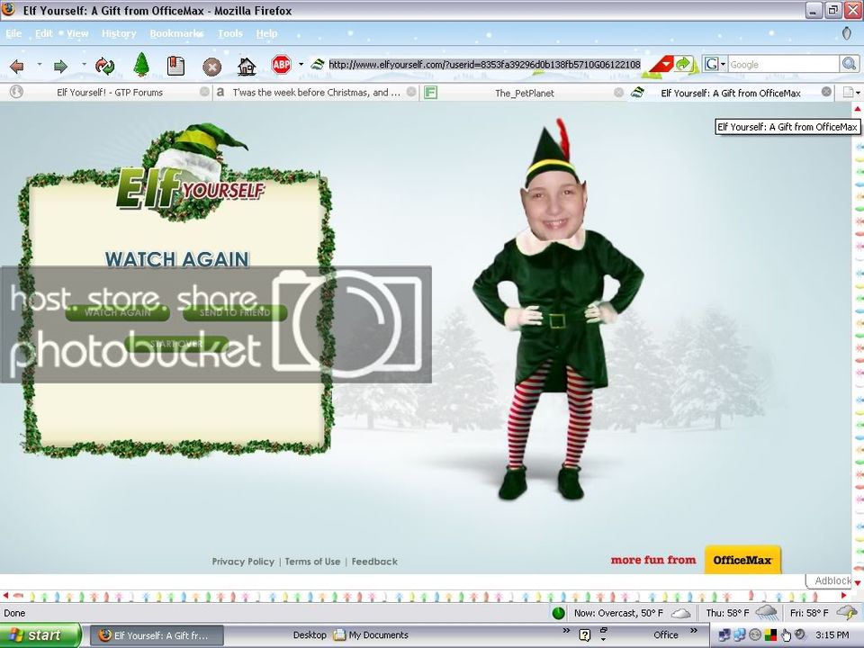
Task: Click the green status indicator in status bar
Action: coord(558,613)
